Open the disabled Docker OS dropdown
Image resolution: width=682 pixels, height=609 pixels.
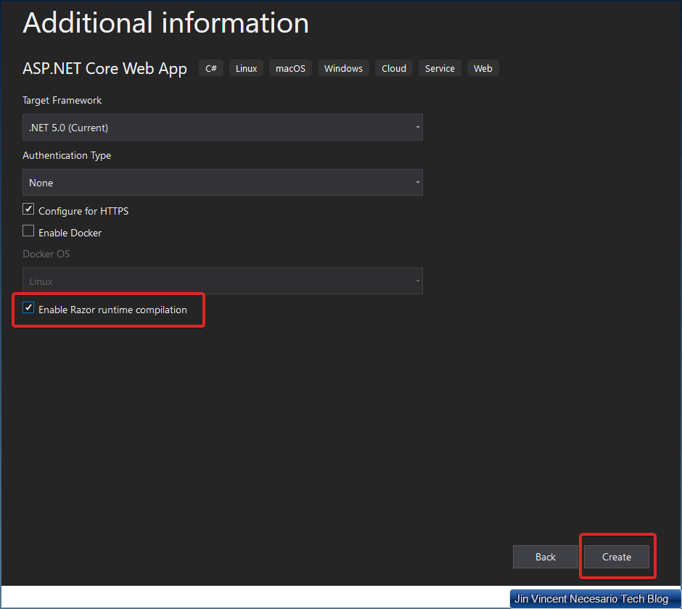pos(222,281)
